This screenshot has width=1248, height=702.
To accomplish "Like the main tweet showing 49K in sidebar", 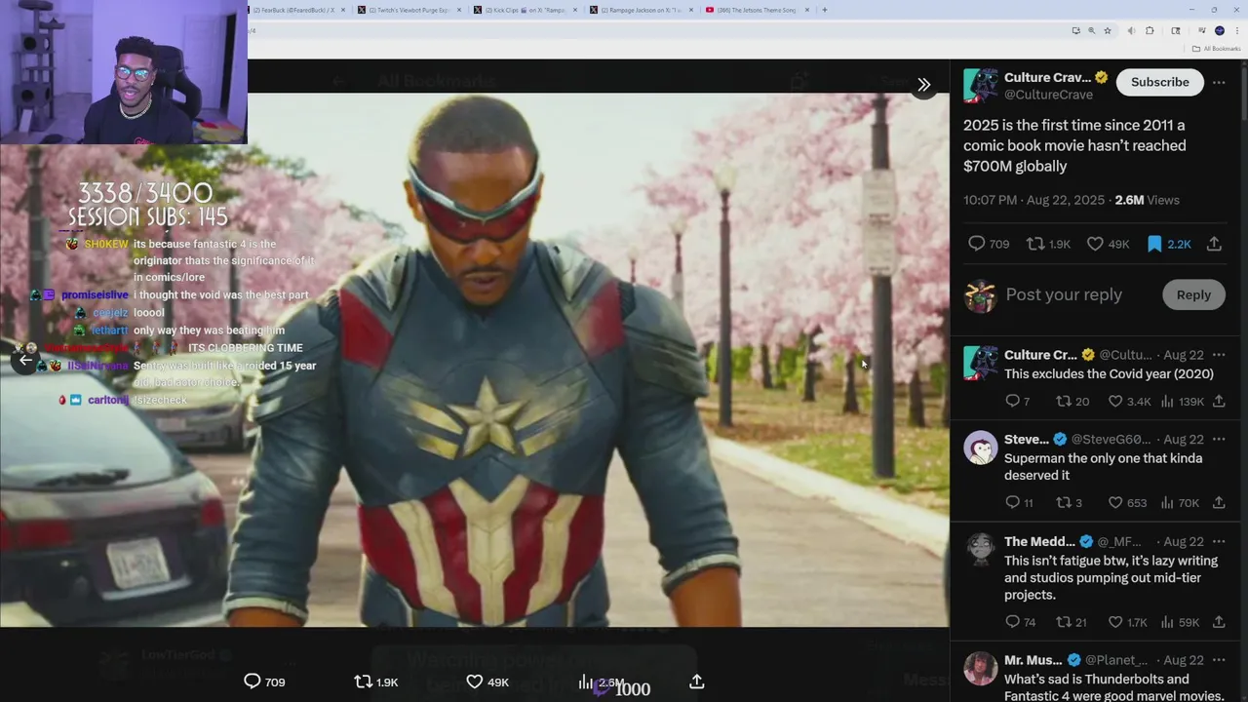I will 1108,244.
